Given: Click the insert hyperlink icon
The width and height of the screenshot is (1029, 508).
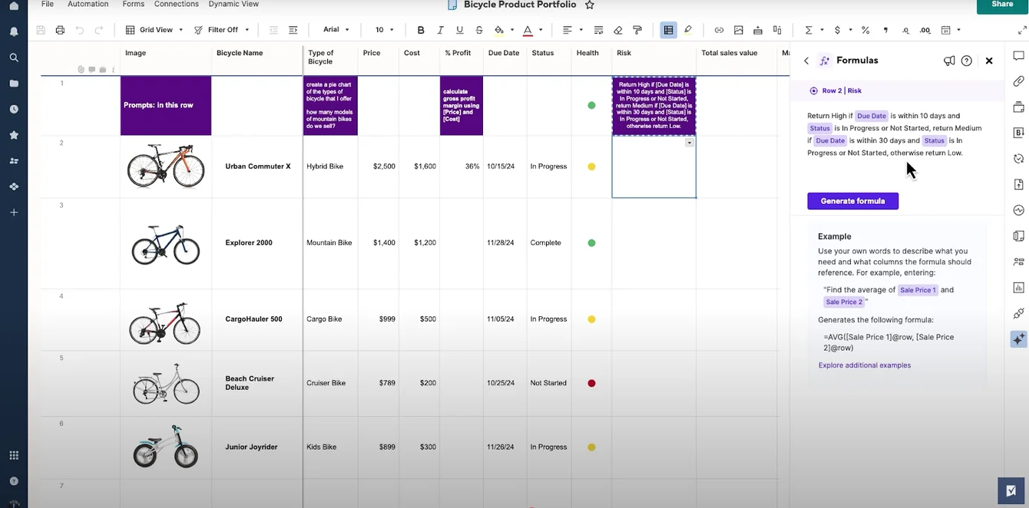Looking at the screenshot, I should point(719,30).
